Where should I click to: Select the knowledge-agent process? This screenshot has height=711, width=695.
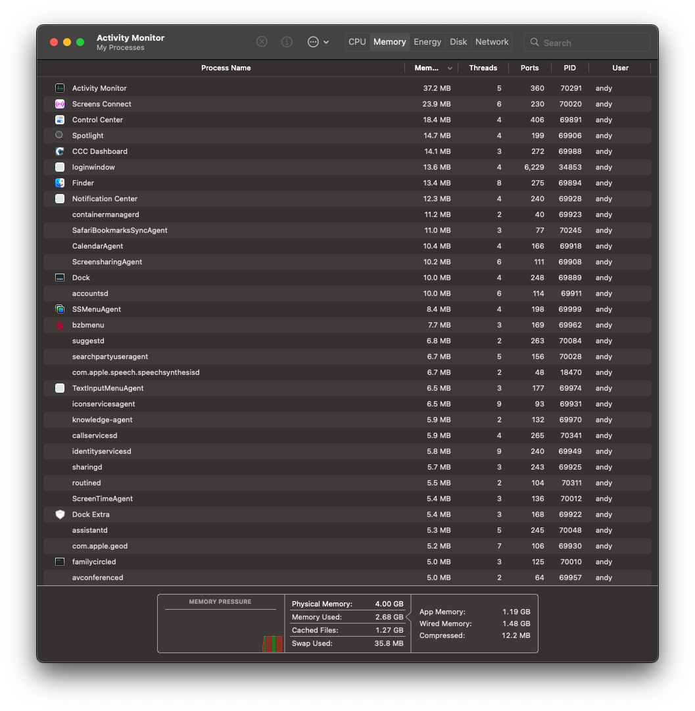coord(347,420)
